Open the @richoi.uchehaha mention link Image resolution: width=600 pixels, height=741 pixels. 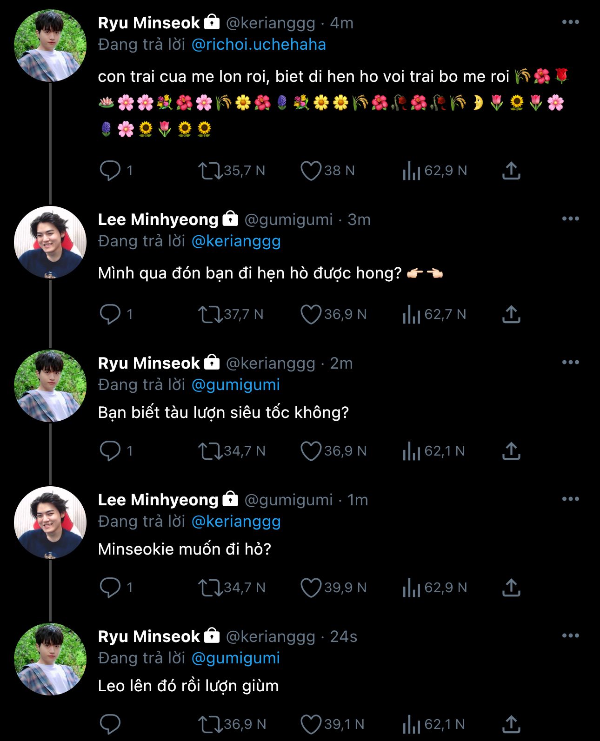pyautogui.click(x=259, y=45)
